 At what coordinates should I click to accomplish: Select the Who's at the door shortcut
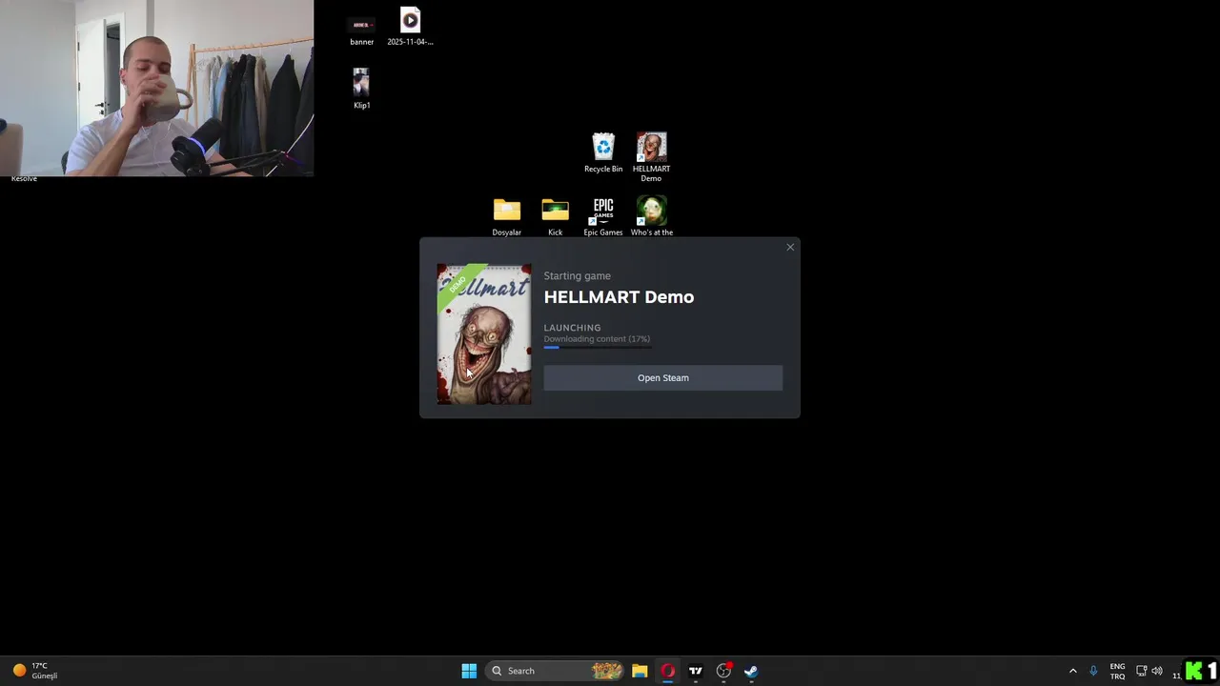point(652,216)
